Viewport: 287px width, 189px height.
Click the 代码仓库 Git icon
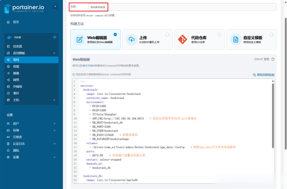pos(183,39)
